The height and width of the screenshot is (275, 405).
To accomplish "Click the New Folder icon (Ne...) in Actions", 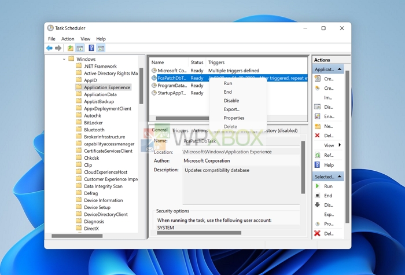I will tap(318, 126).
